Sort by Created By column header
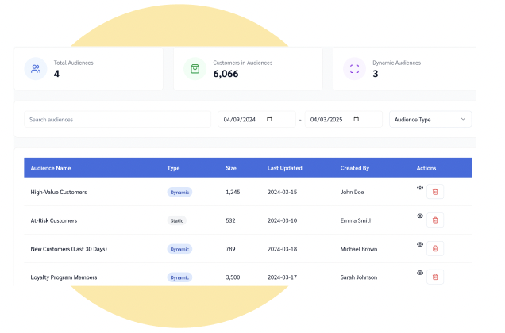Screen dimensions: 505x333 (355, 168)
